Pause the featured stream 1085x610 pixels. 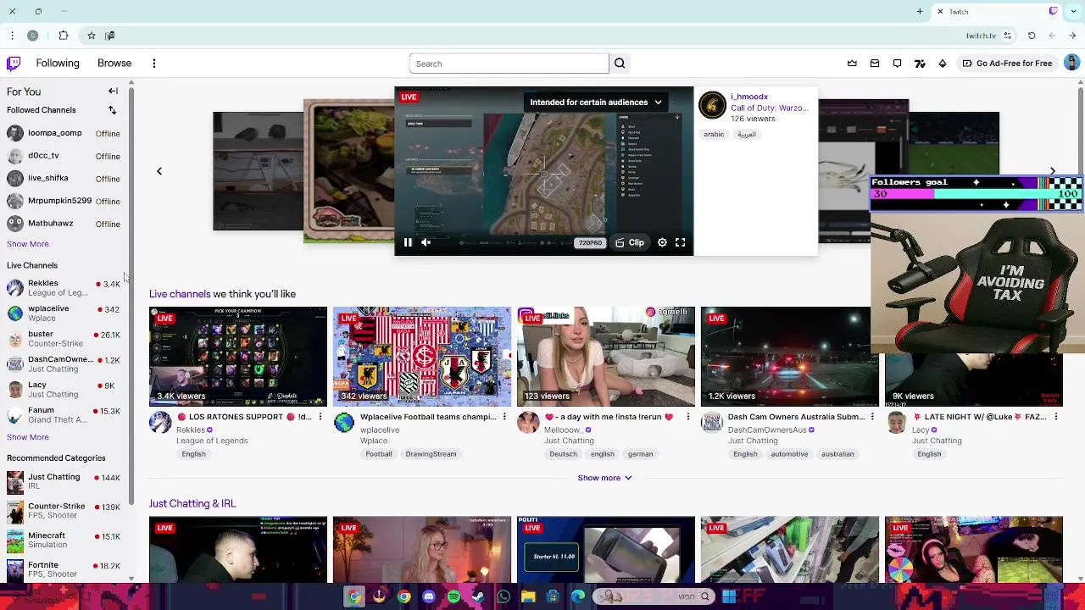click(408, 243)
